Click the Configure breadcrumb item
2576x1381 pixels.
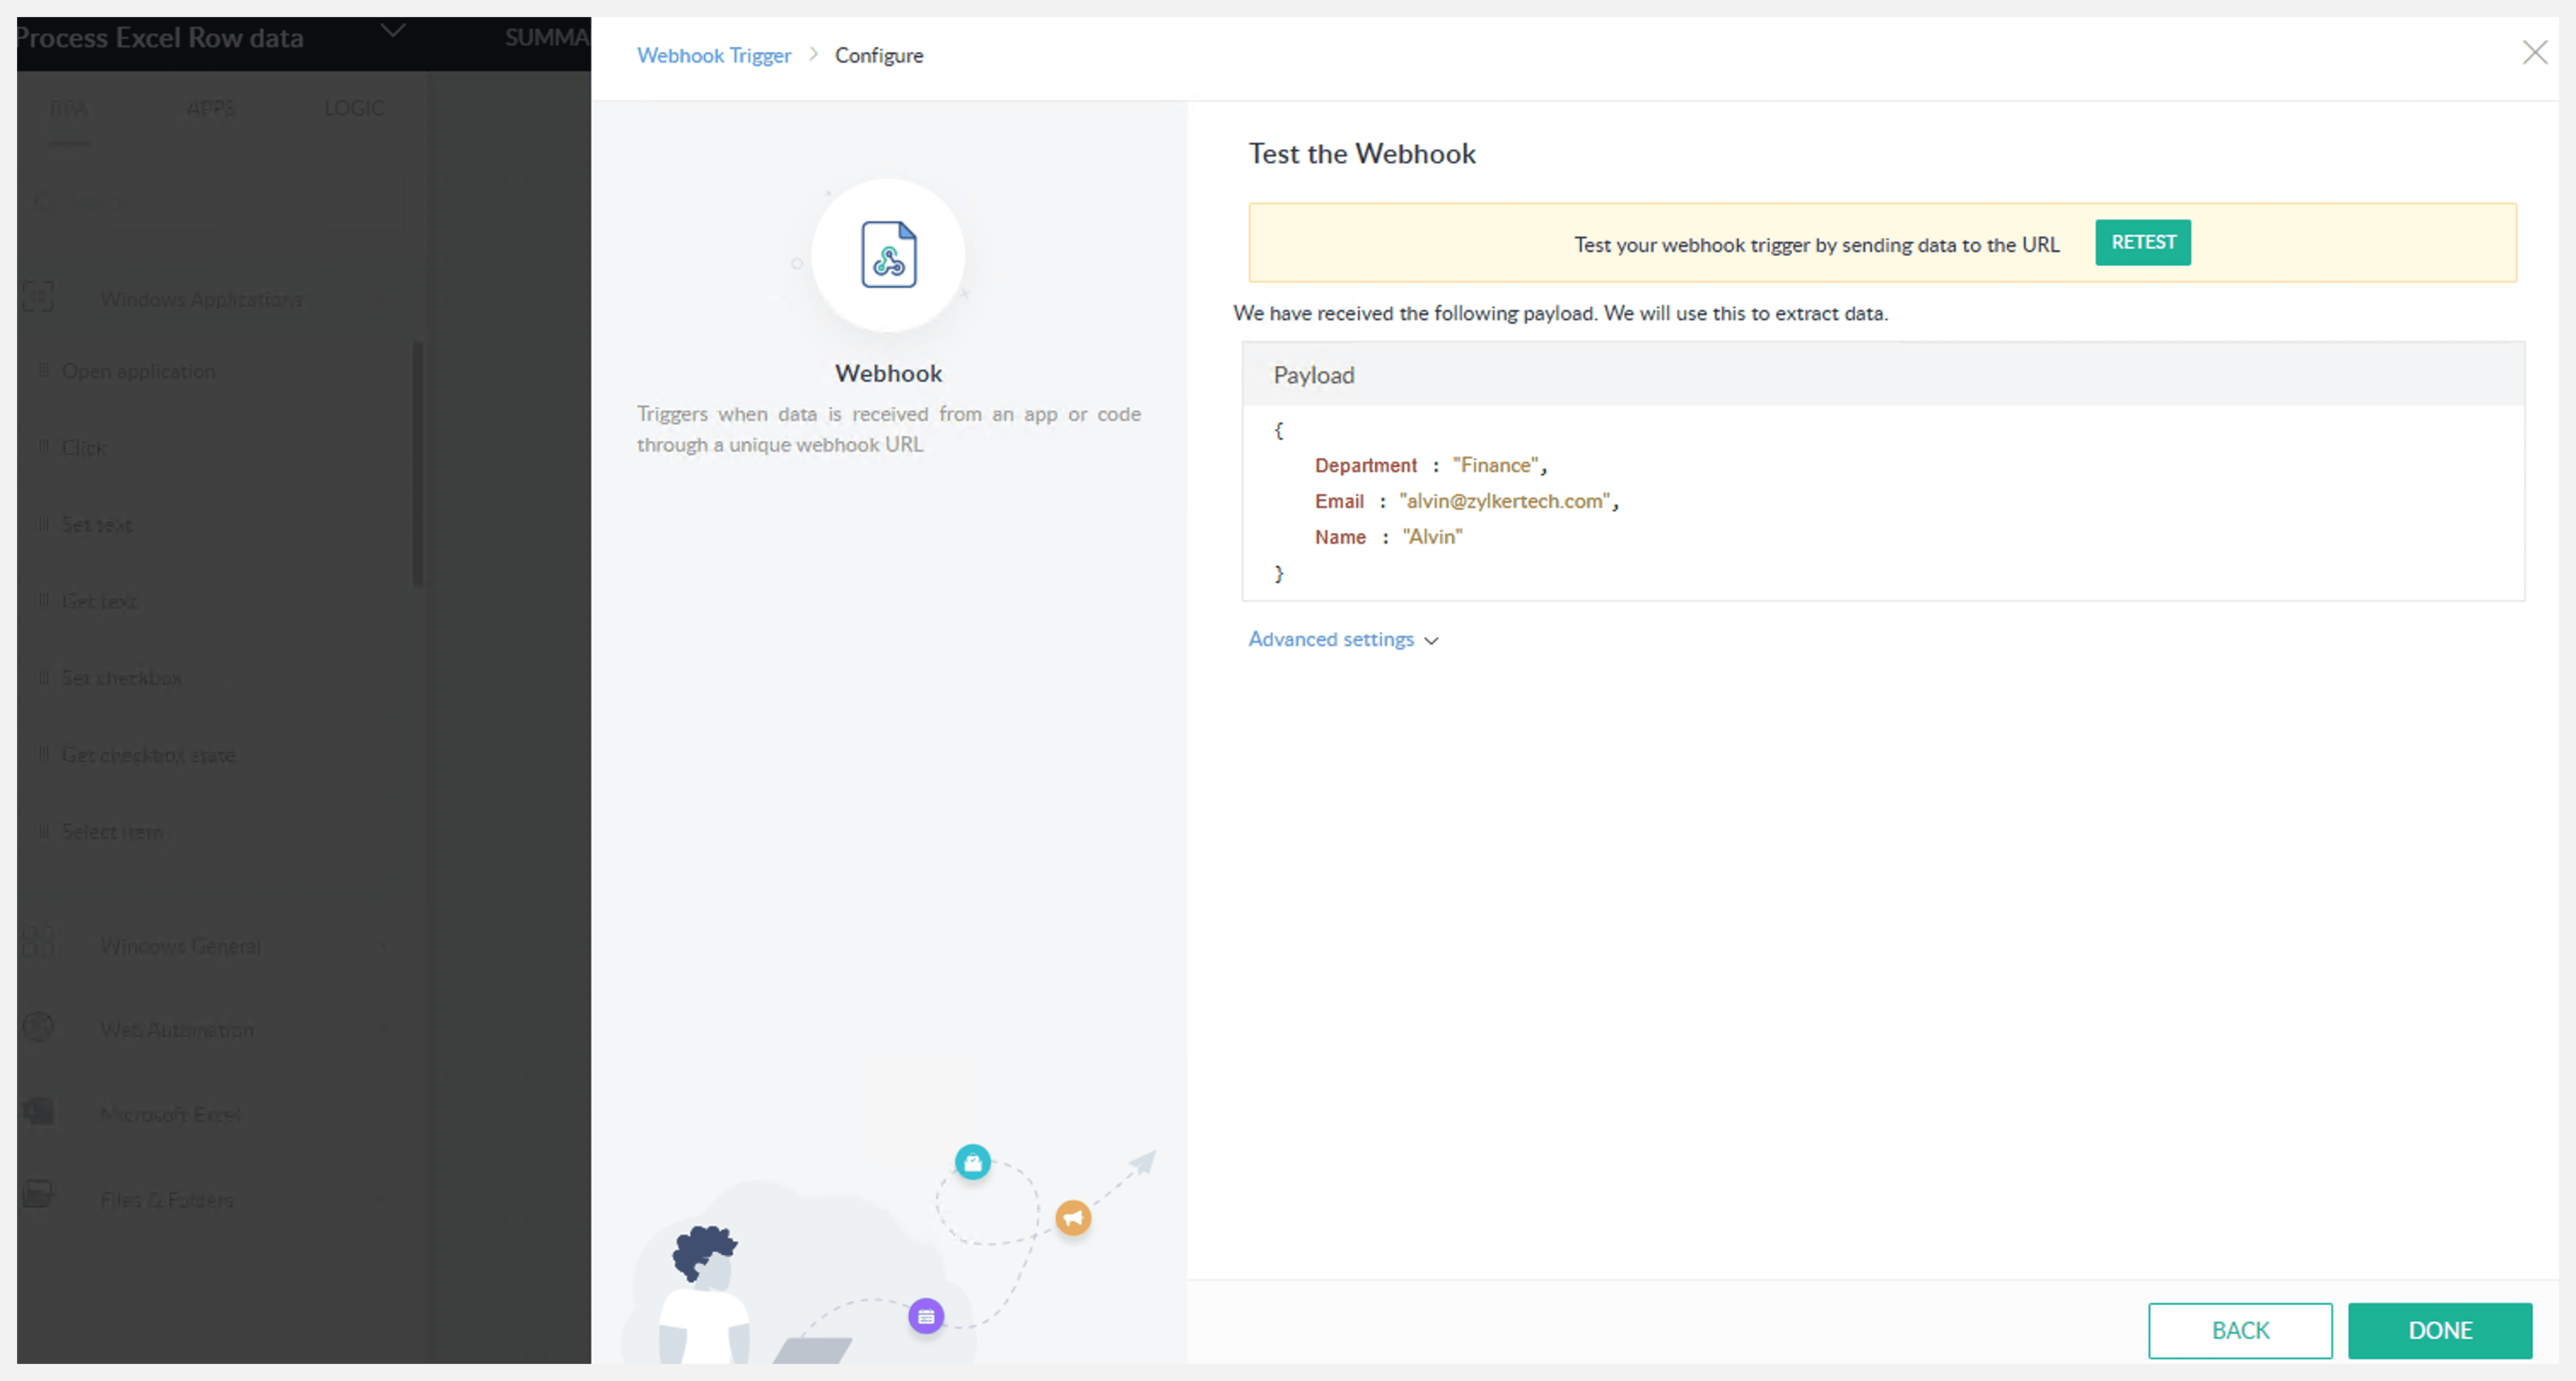(x=878, y=56)
